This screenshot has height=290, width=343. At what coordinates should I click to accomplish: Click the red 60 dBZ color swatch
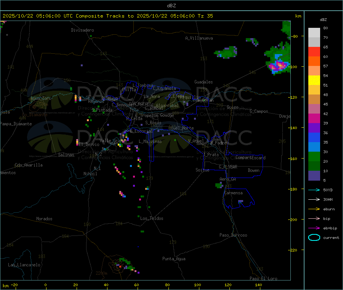[314, 51]
